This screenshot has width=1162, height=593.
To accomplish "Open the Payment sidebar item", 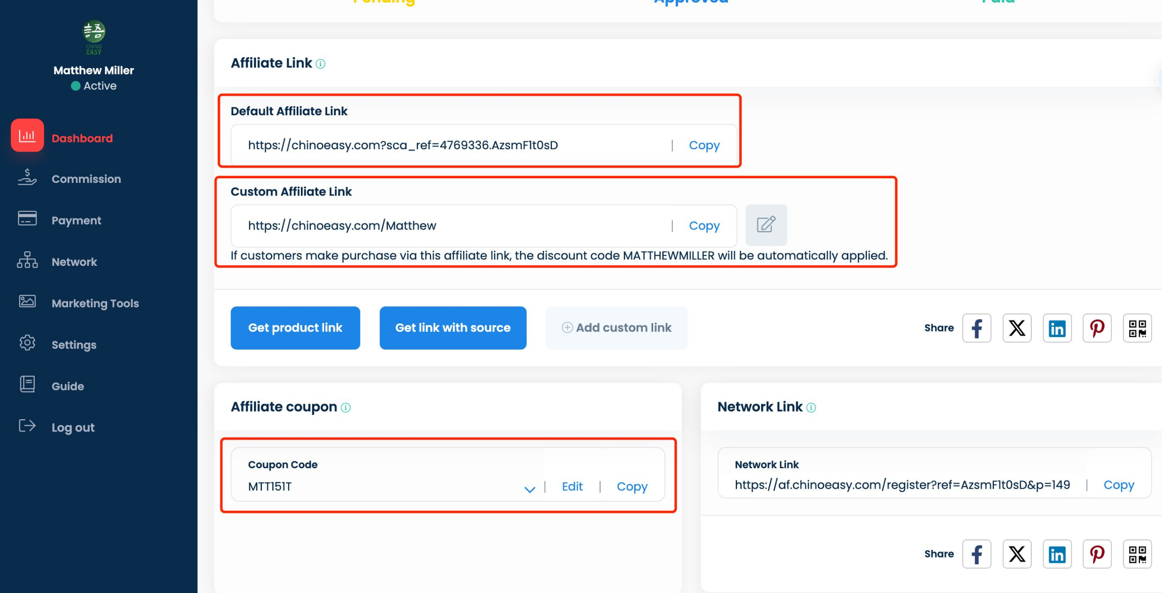I will click(76, 221).
